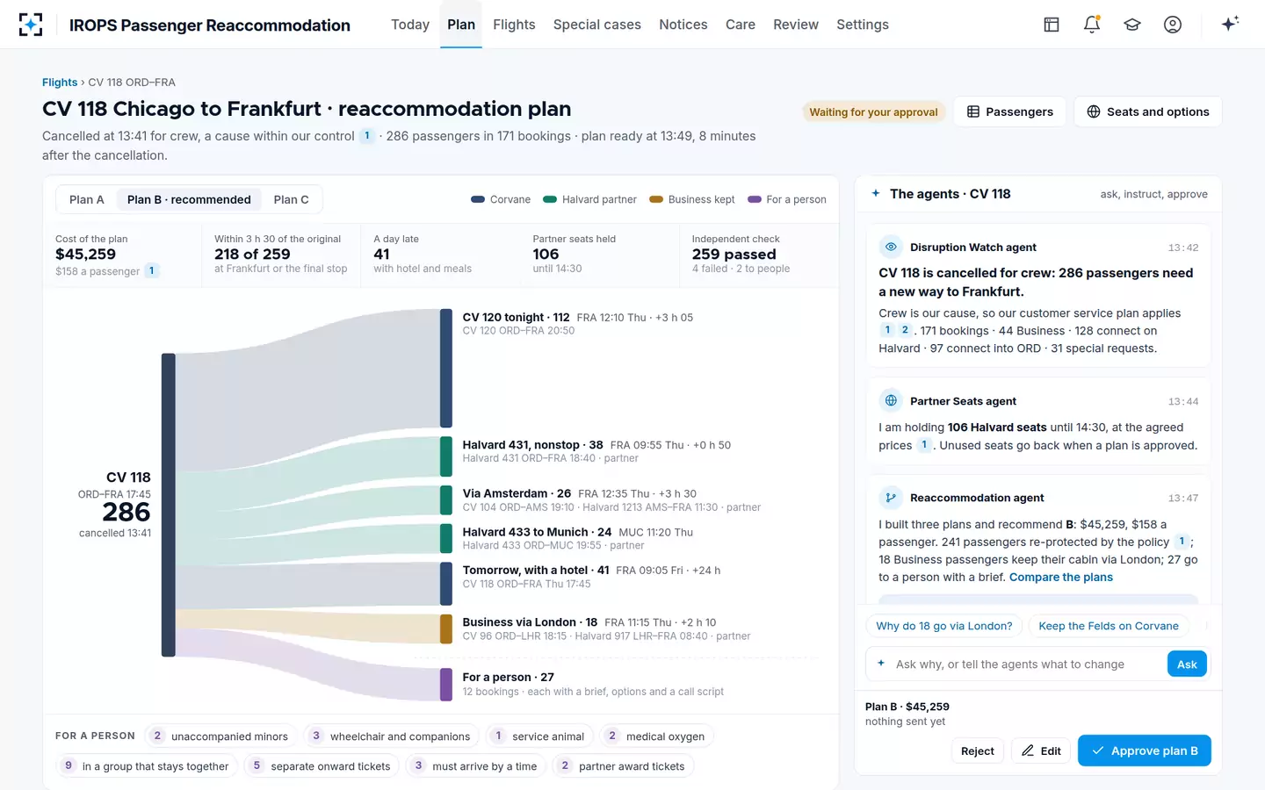The image size is (1265, 790).
Task: Click the Halvard partner legend color swatch
Action: [x=550, y=199]
